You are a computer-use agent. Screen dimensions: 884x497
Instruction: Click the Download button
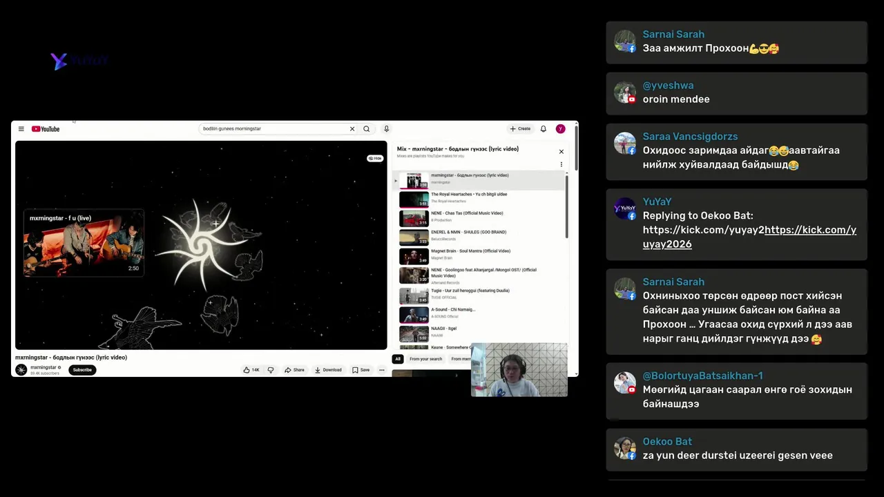tap(328, 370)
